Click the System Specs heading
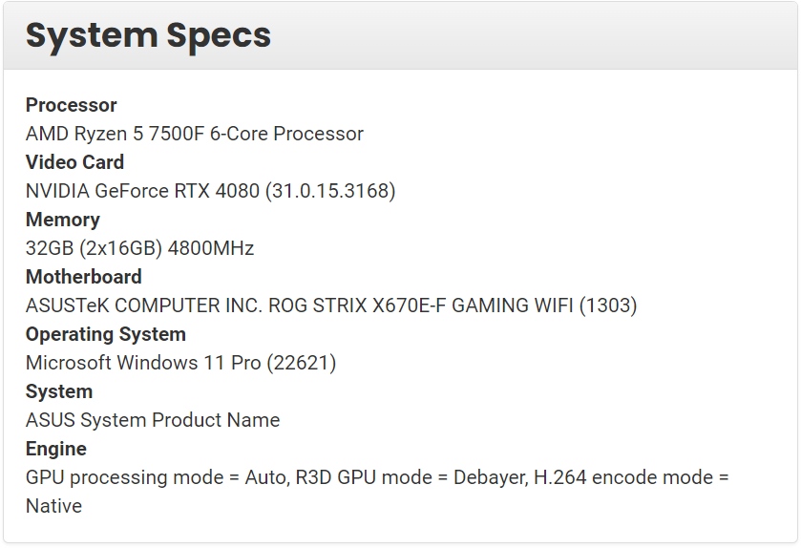Screen dimensions: 801x548 [x=148, y=35]
